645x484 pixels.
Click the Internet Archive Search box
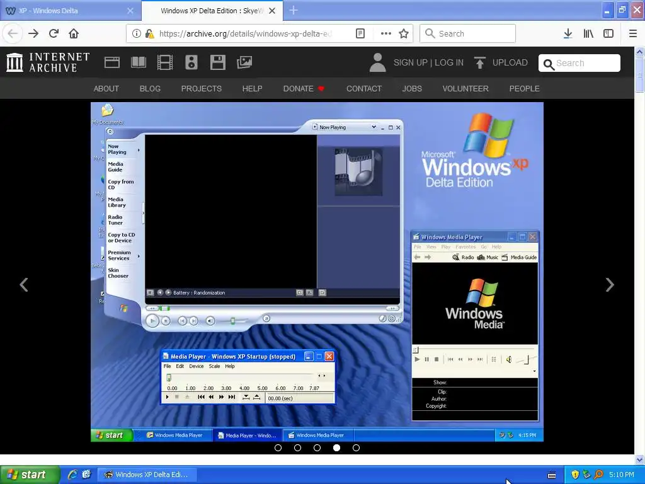(x=579, y=63)
